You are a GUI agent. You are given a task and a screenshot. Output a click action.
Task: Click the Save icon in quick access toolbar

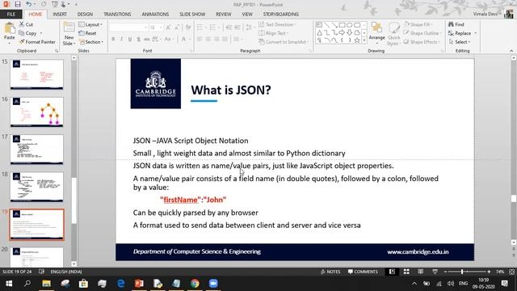click(x=18, y=4)
